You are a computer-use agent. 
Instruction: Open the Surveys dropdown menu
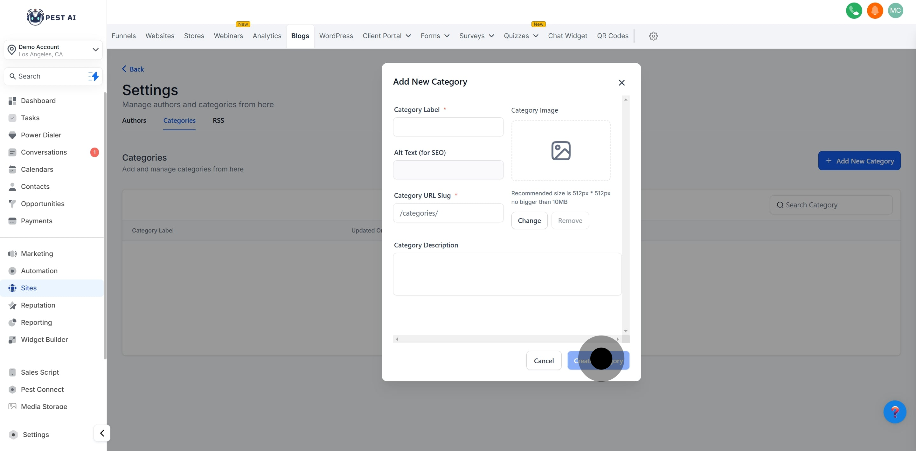(x=476, y=36)
